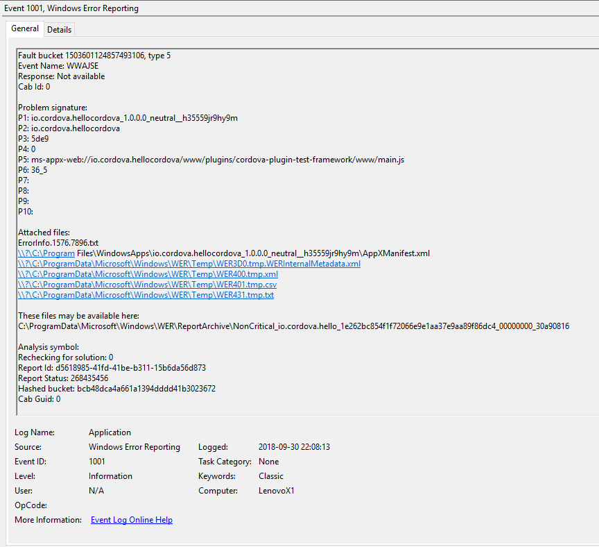599x547 pixels.
Task: Click the Attached files: heading
Action: click(44, 233)
